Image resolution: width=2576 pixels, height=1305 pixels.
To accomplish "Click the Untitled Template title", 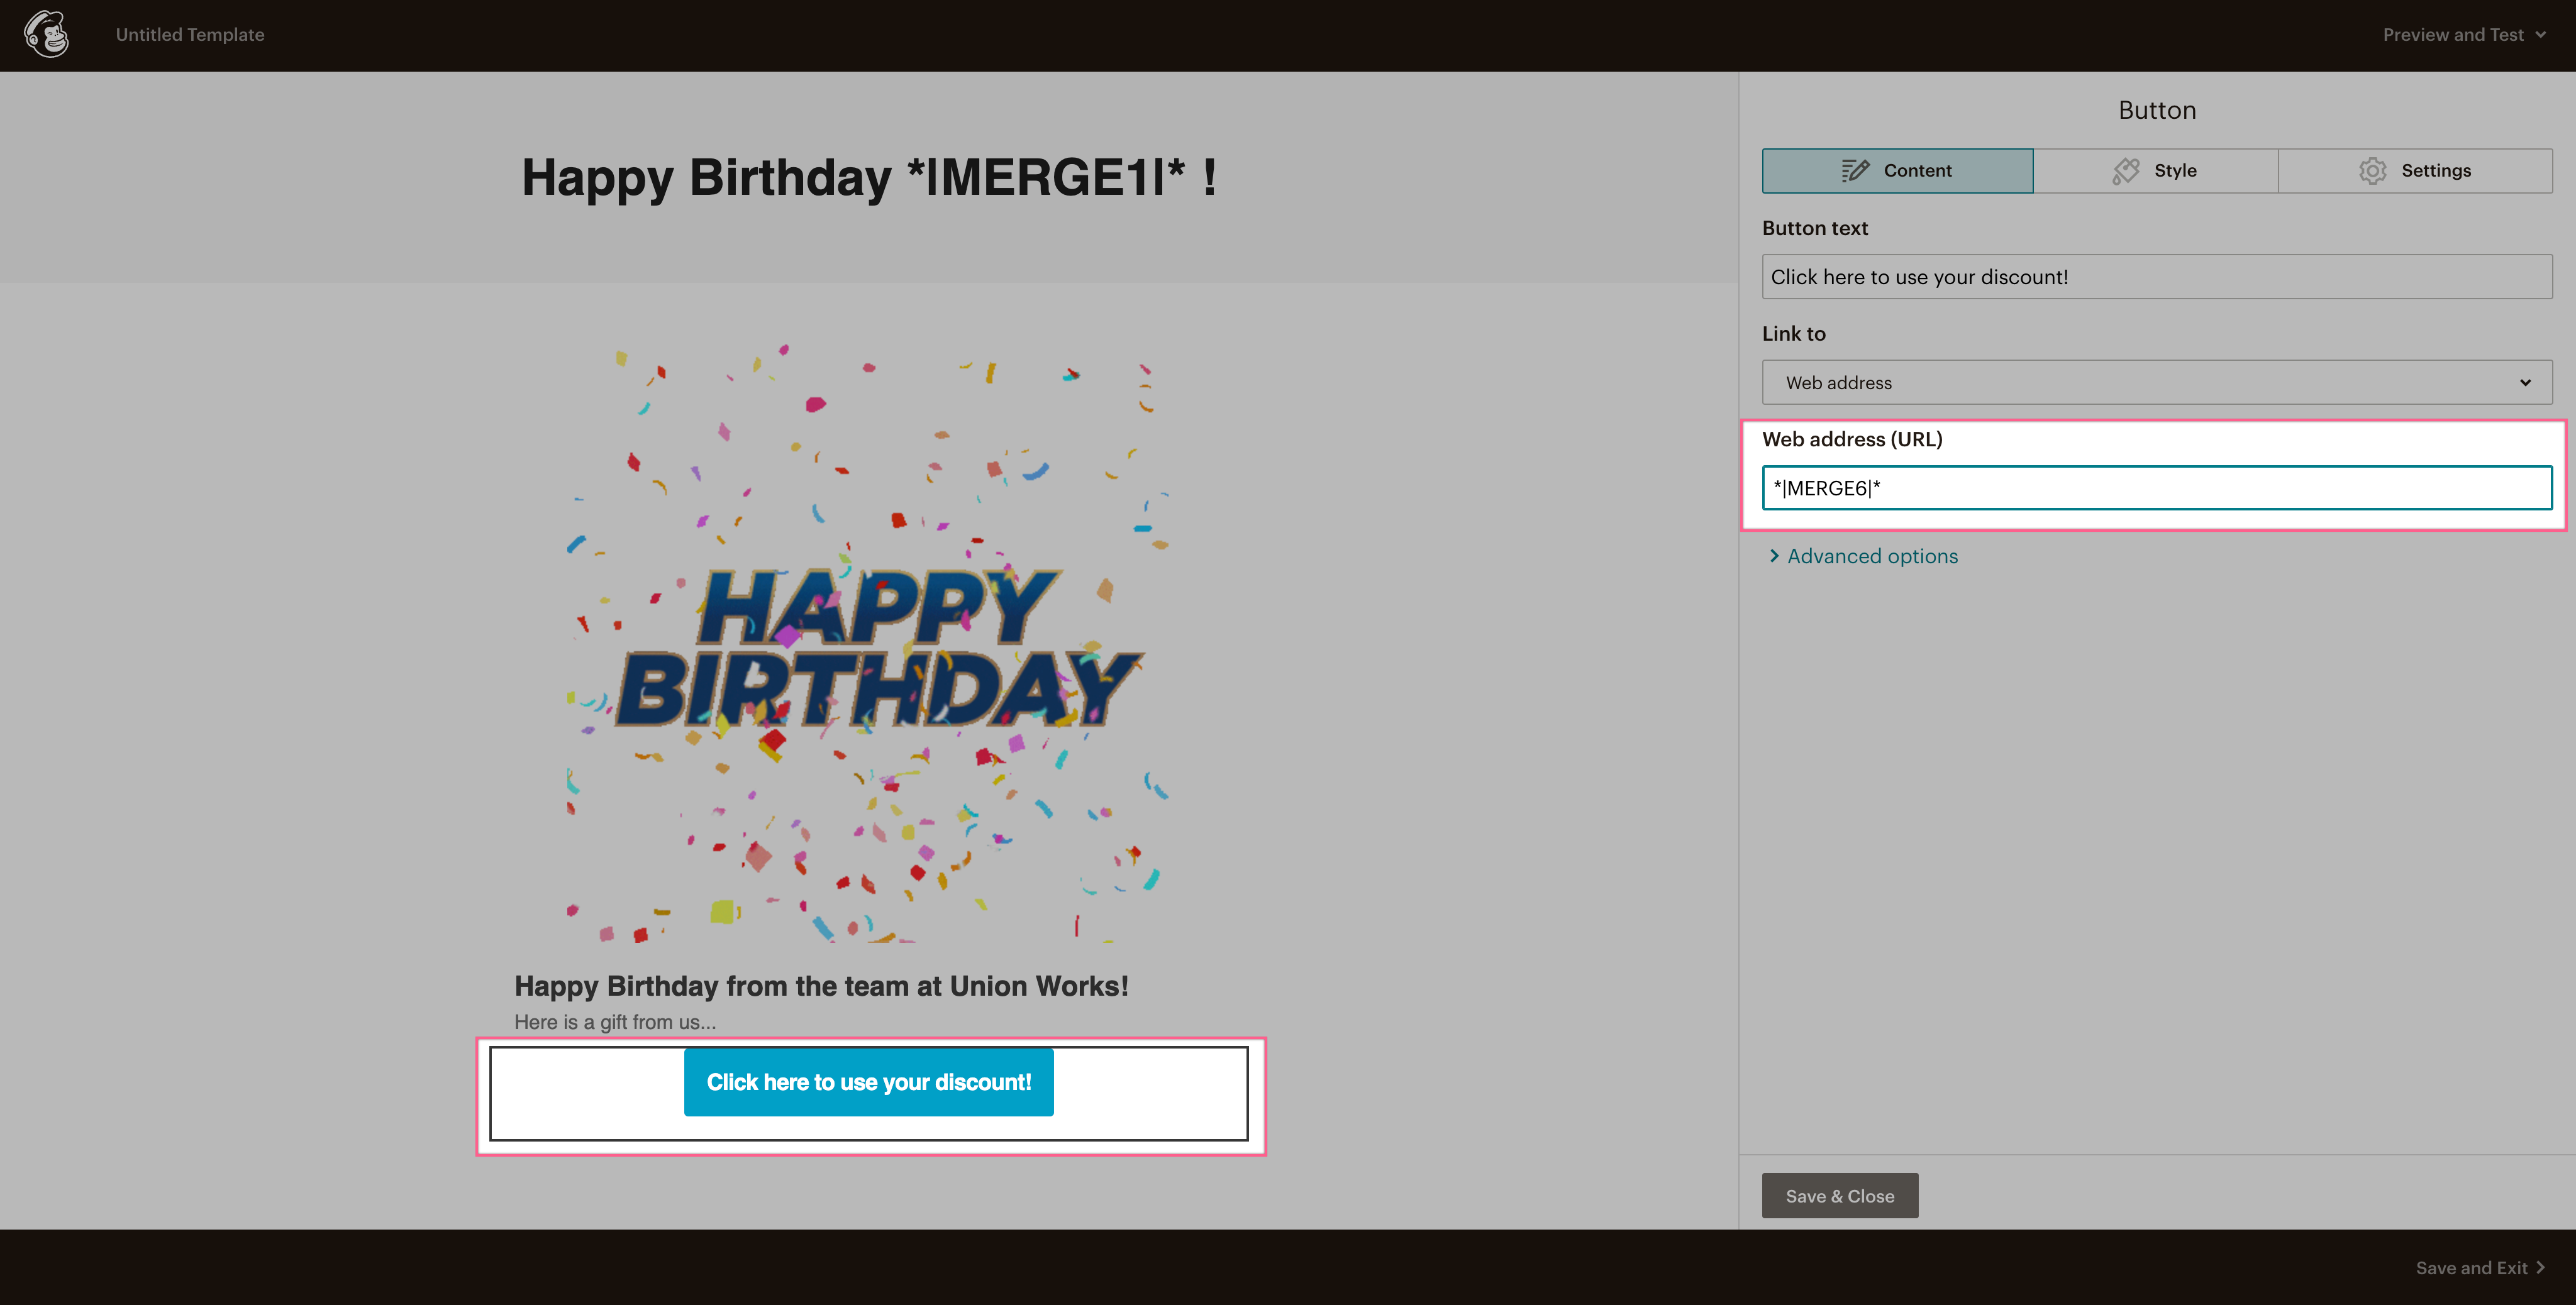I will click(x=190, y=35).
